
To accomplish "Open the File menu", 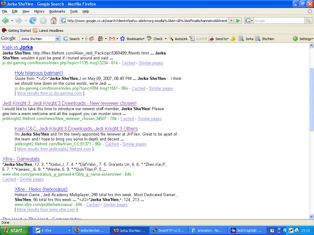I will click(5, 11).
